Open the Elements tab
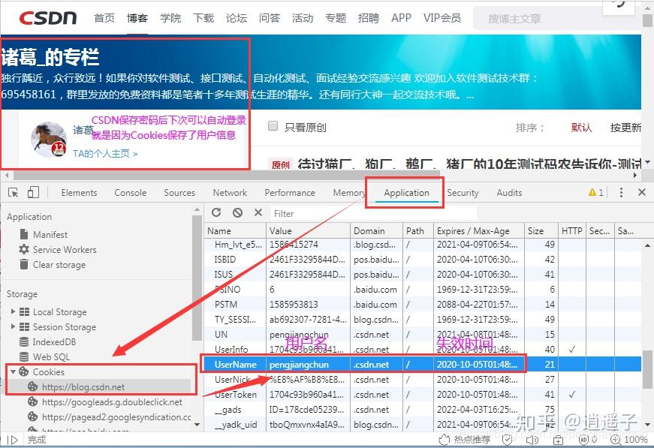The width and height of the screenshot is (654, 448). (79, 193)
